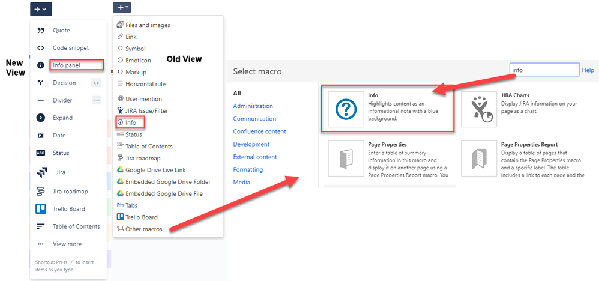Open the Old View insert plus dropdown
The width and height of the screenshot is (599, 281).
pyautogui.click(x=122, y=7)
